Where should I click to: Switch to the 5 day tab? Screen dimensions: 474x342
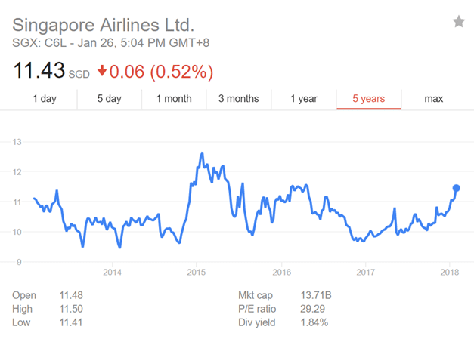click(109, 98)
